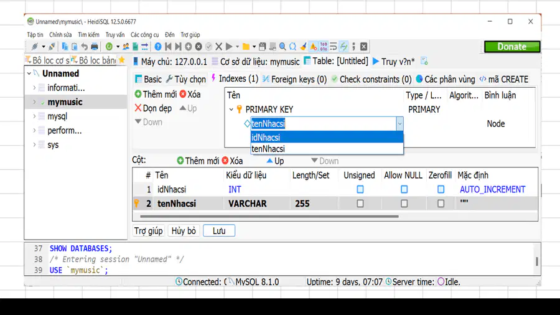
Task: Open the Chỉnh sửa menu
Action: coord(60,35)
